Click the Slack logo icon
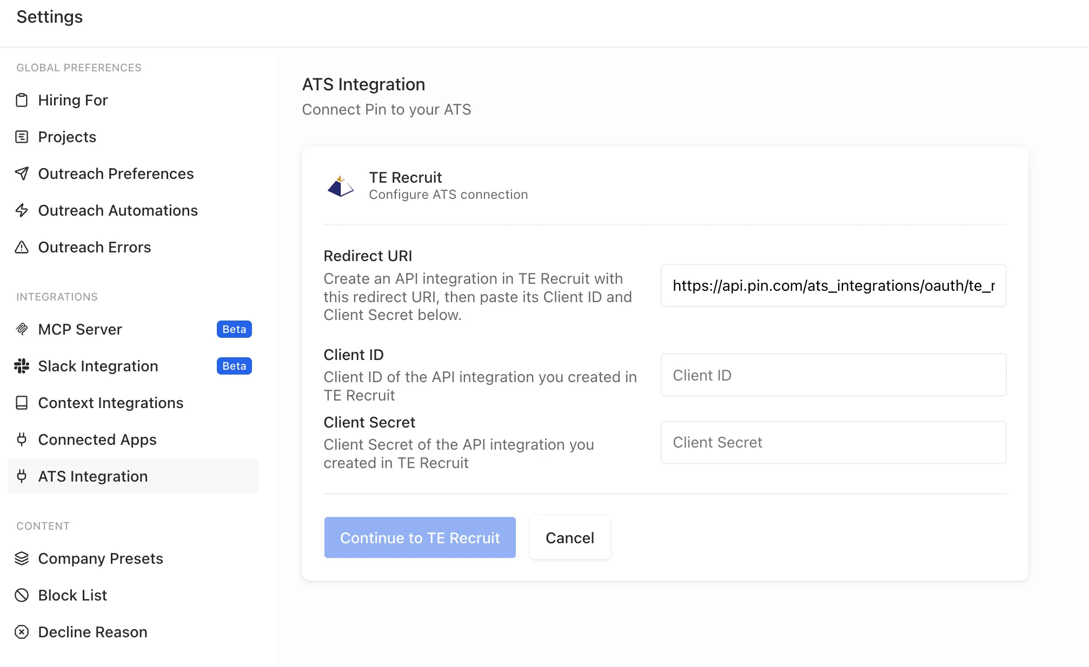 [x=22, y=366]
